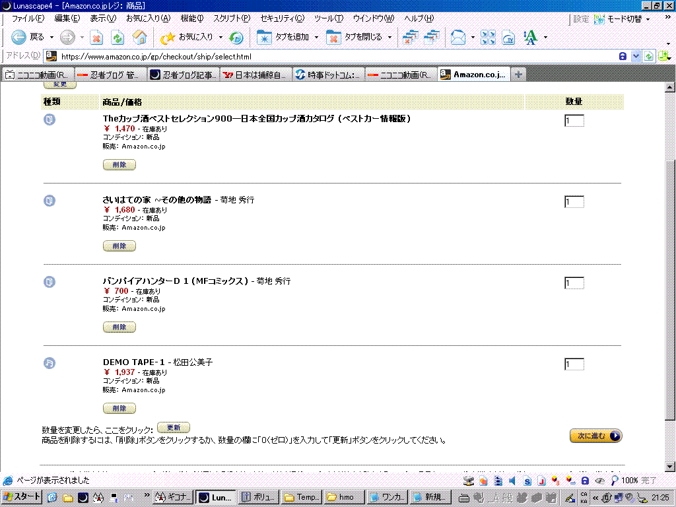Click the history clock icon next to favorites
This screenshot has height=507, width=676.
click(236, 38)
